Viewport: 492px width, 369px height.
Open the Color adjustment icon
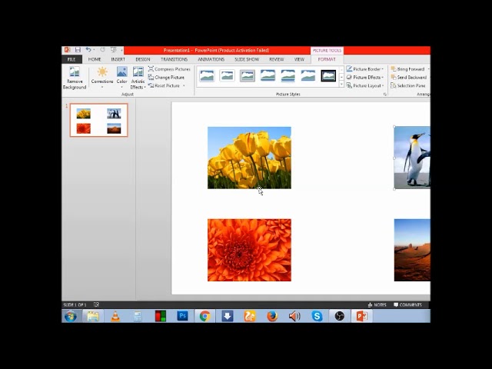tap(121, 71)
